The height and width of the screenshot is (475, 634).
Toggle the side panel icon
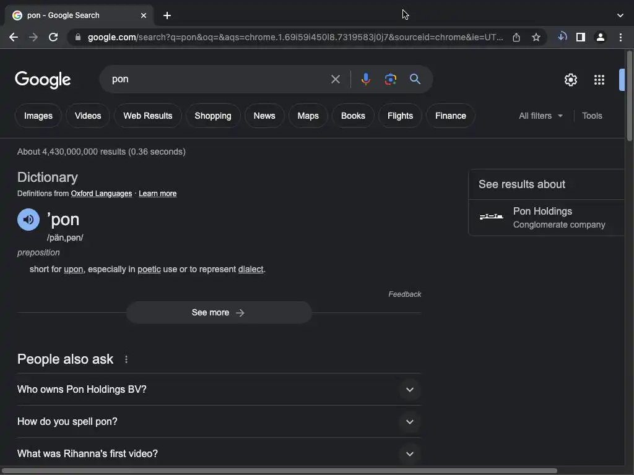point(581,37)
